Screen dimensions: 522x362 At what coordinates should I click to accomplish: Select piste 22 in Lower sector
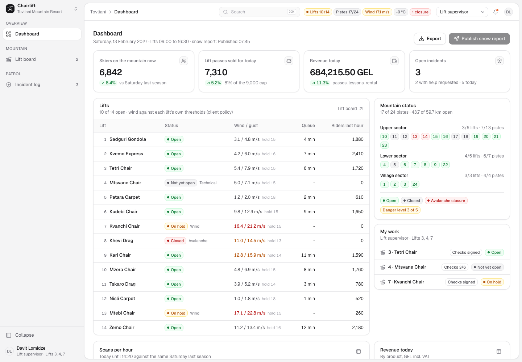[x=446, y=165]
